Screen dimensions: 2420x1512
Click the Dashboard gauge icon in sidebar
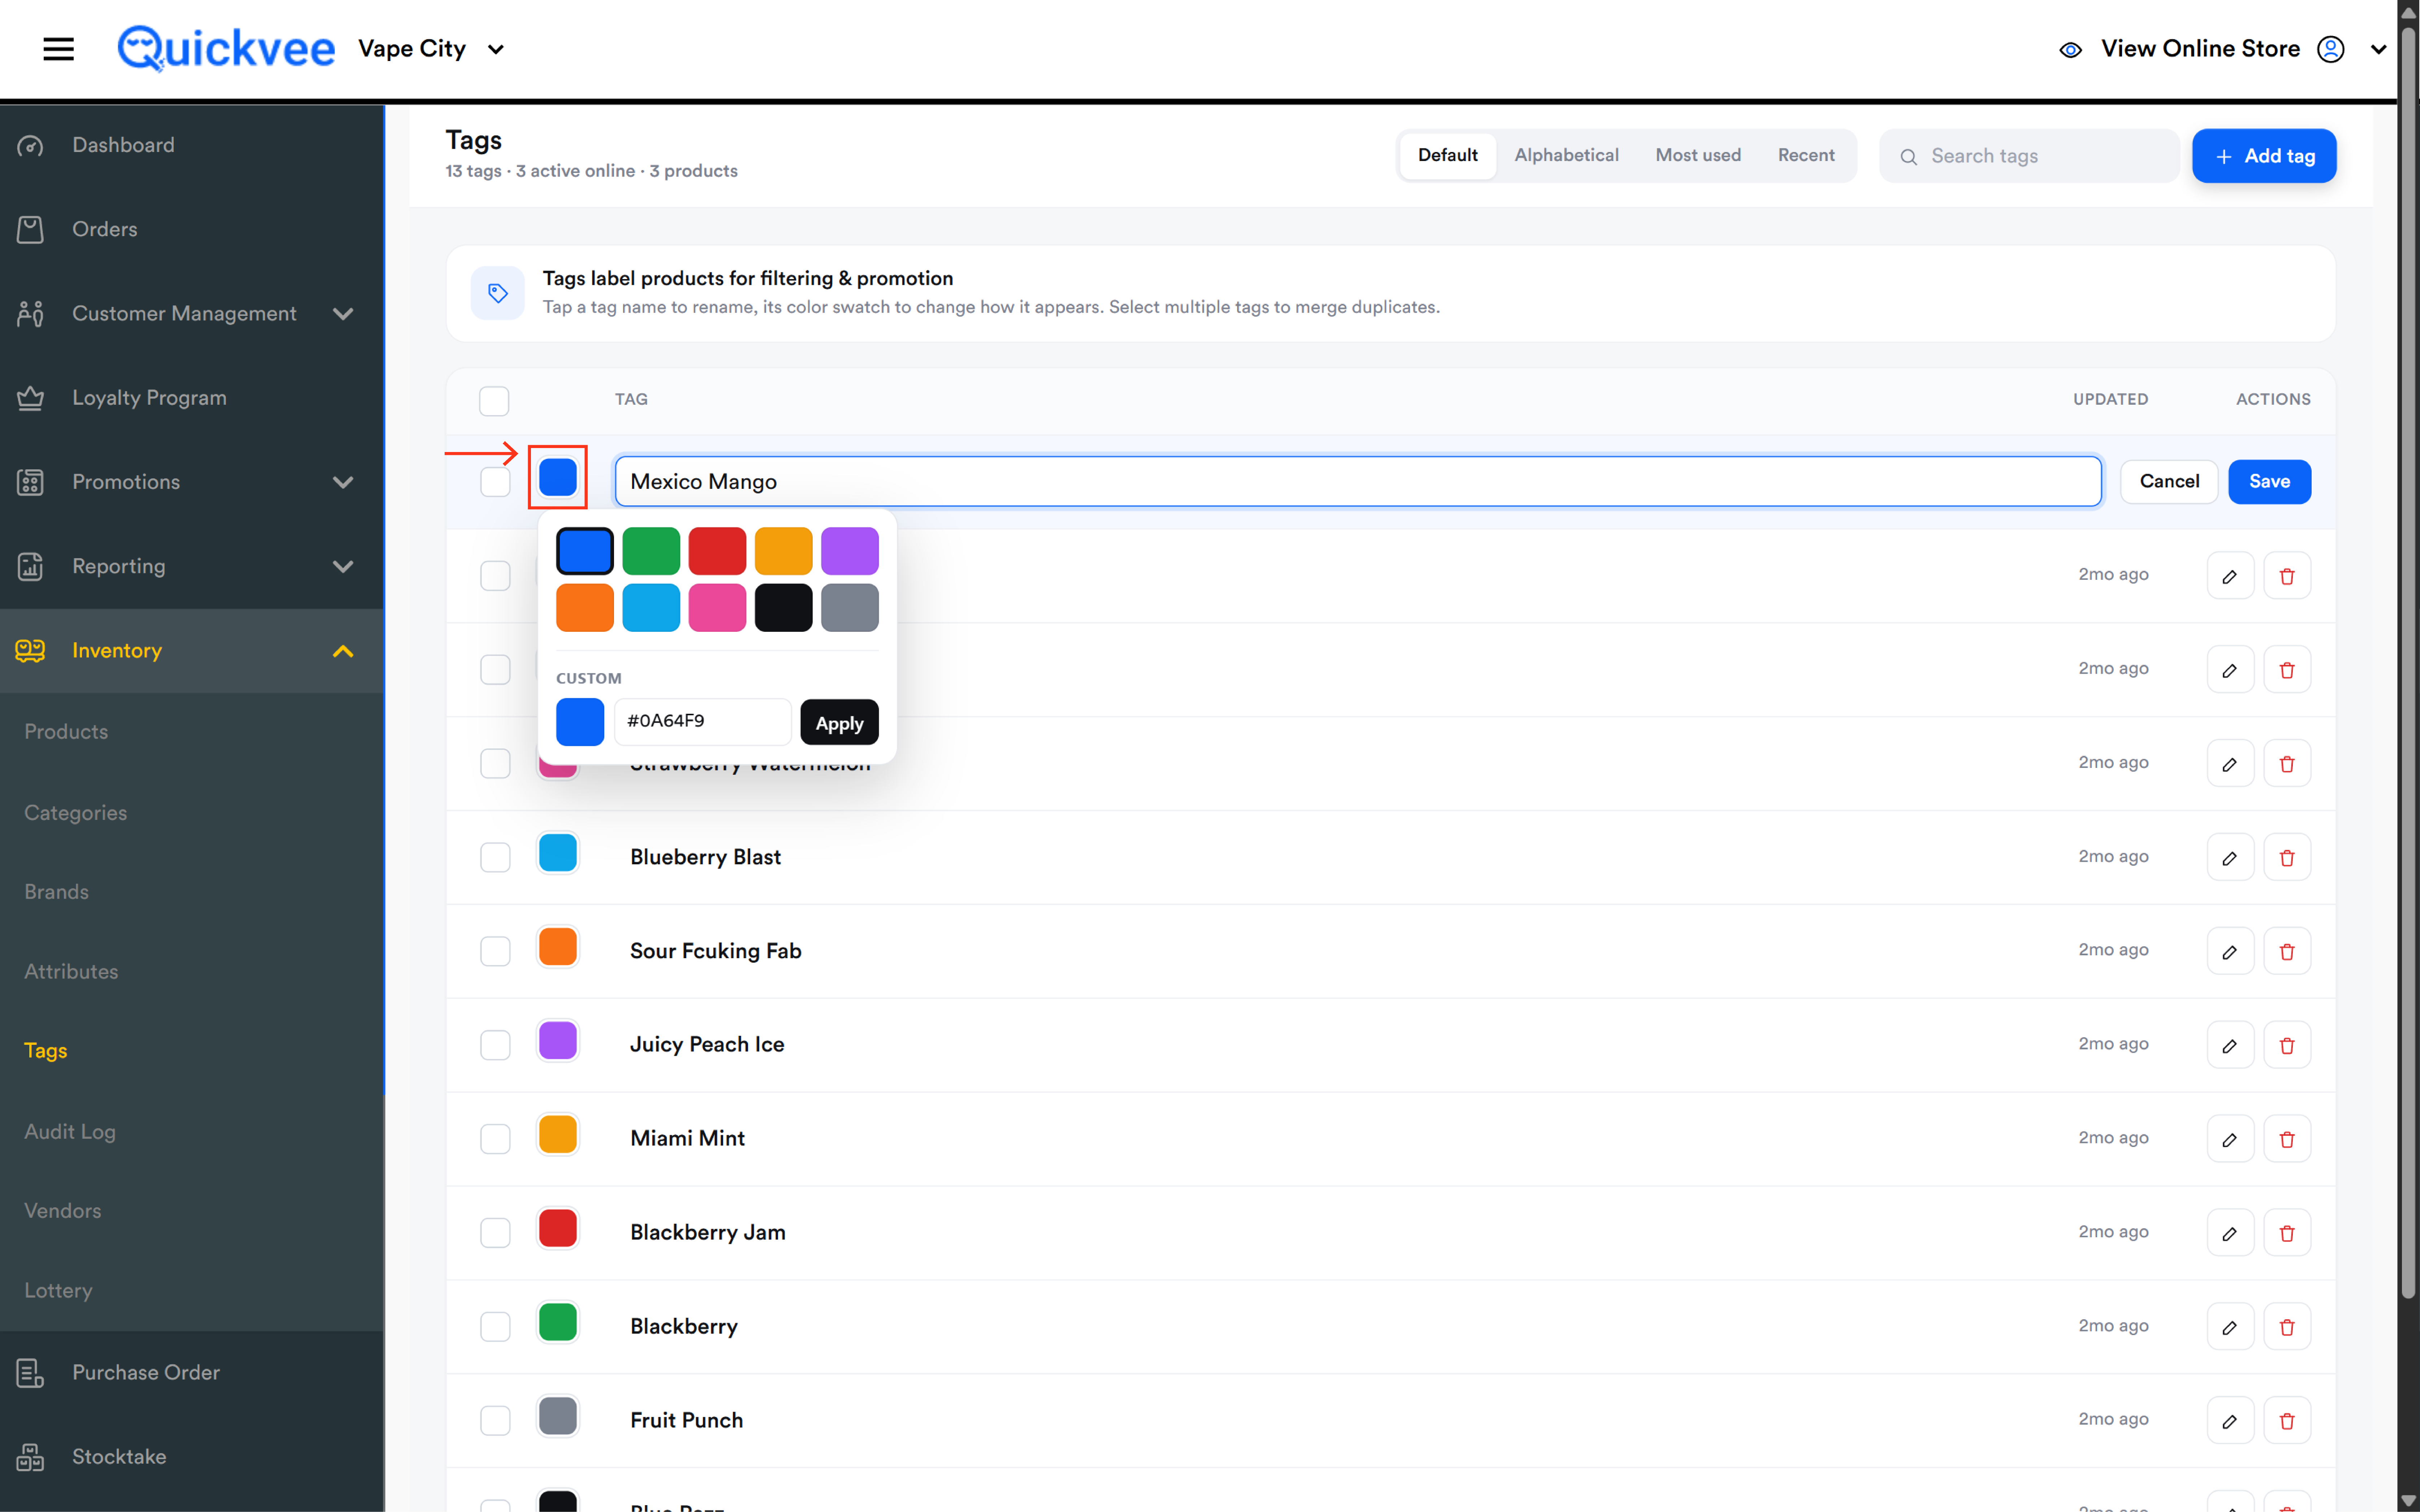[30, 146]
